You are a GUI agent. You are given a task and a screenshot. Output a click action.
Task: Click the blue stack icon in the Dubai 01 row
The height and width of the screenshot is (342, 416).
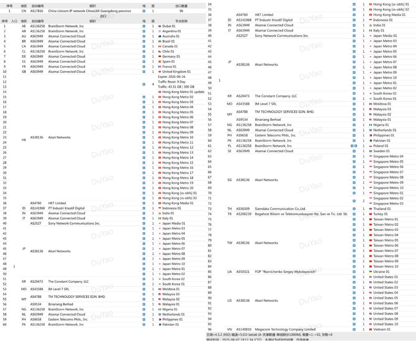[144, 26]
